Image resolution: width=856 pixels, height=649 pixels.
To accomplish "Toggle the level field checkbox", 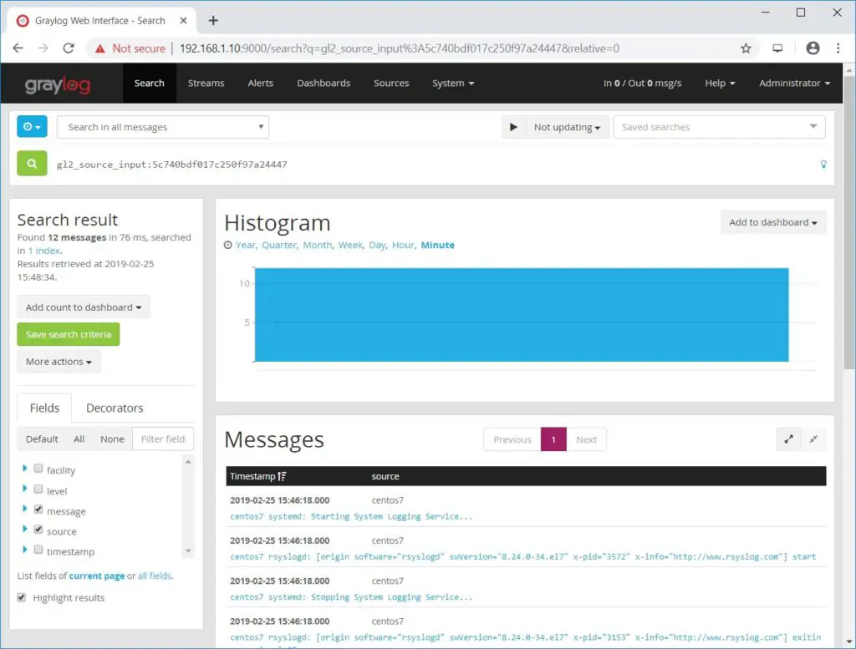I will [x=38, y=489].
